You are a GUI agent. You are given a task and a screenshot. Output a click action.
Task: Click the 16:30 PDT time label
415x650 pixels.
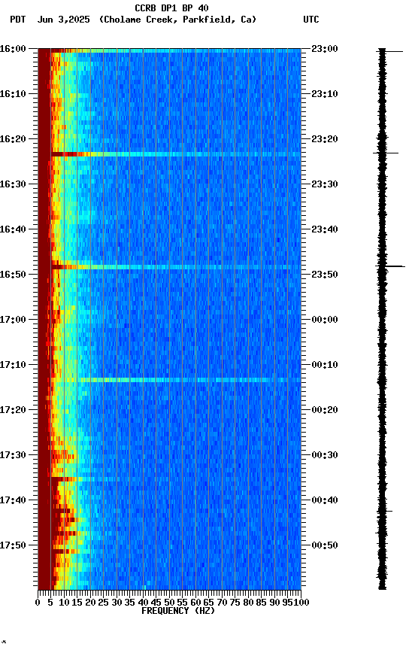tap(13, 184)
